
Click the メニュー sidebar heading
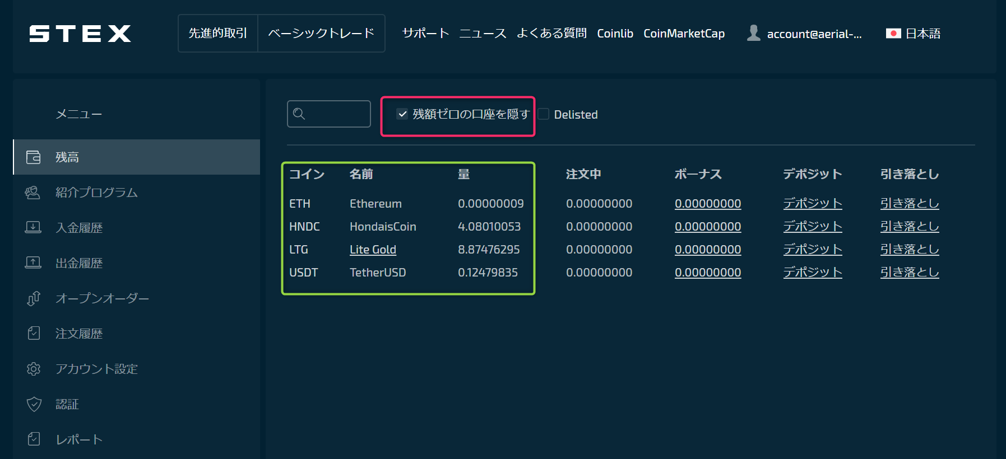click(x=79, y=114)
